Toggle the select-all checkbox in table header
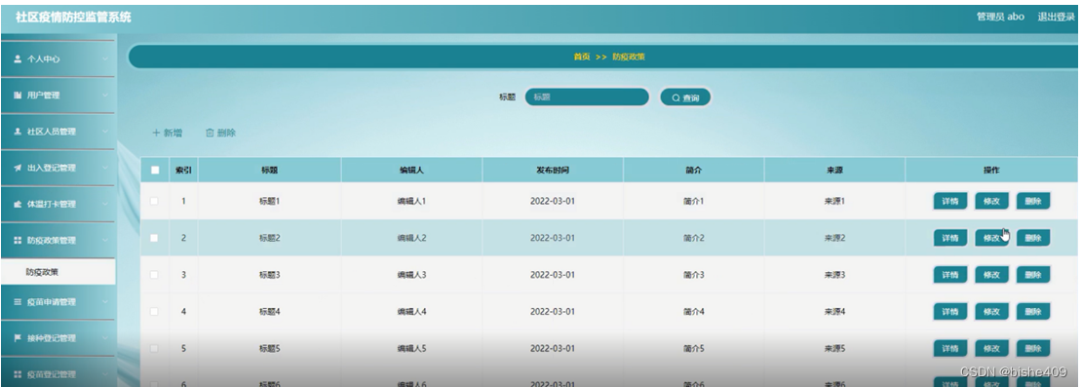 coord(155,170)
